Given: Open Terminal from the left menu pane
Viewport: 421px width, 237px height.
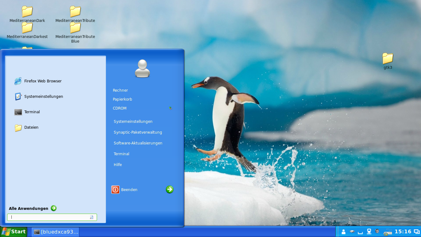Looking at the screenshot, I should 27,112.
